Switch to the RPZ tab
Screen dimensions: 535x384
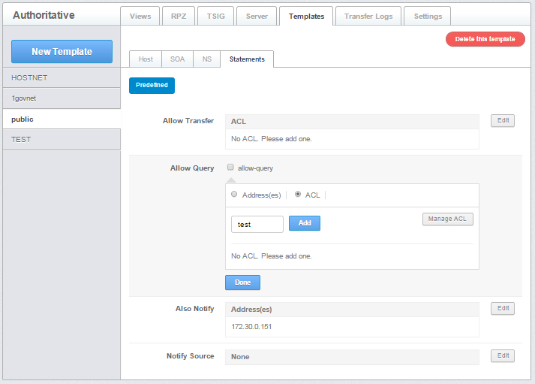(177, 16)
